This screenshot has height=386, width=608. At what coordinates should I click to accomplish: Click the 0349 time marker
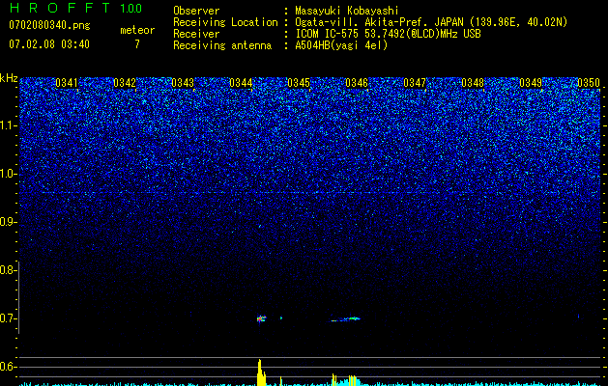[x=531, y=83]
